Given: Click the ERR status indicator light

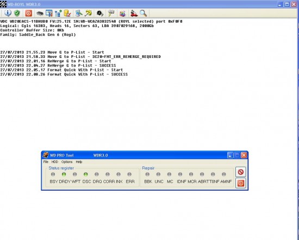Looking at the screenshot, I should pos(129,174).
